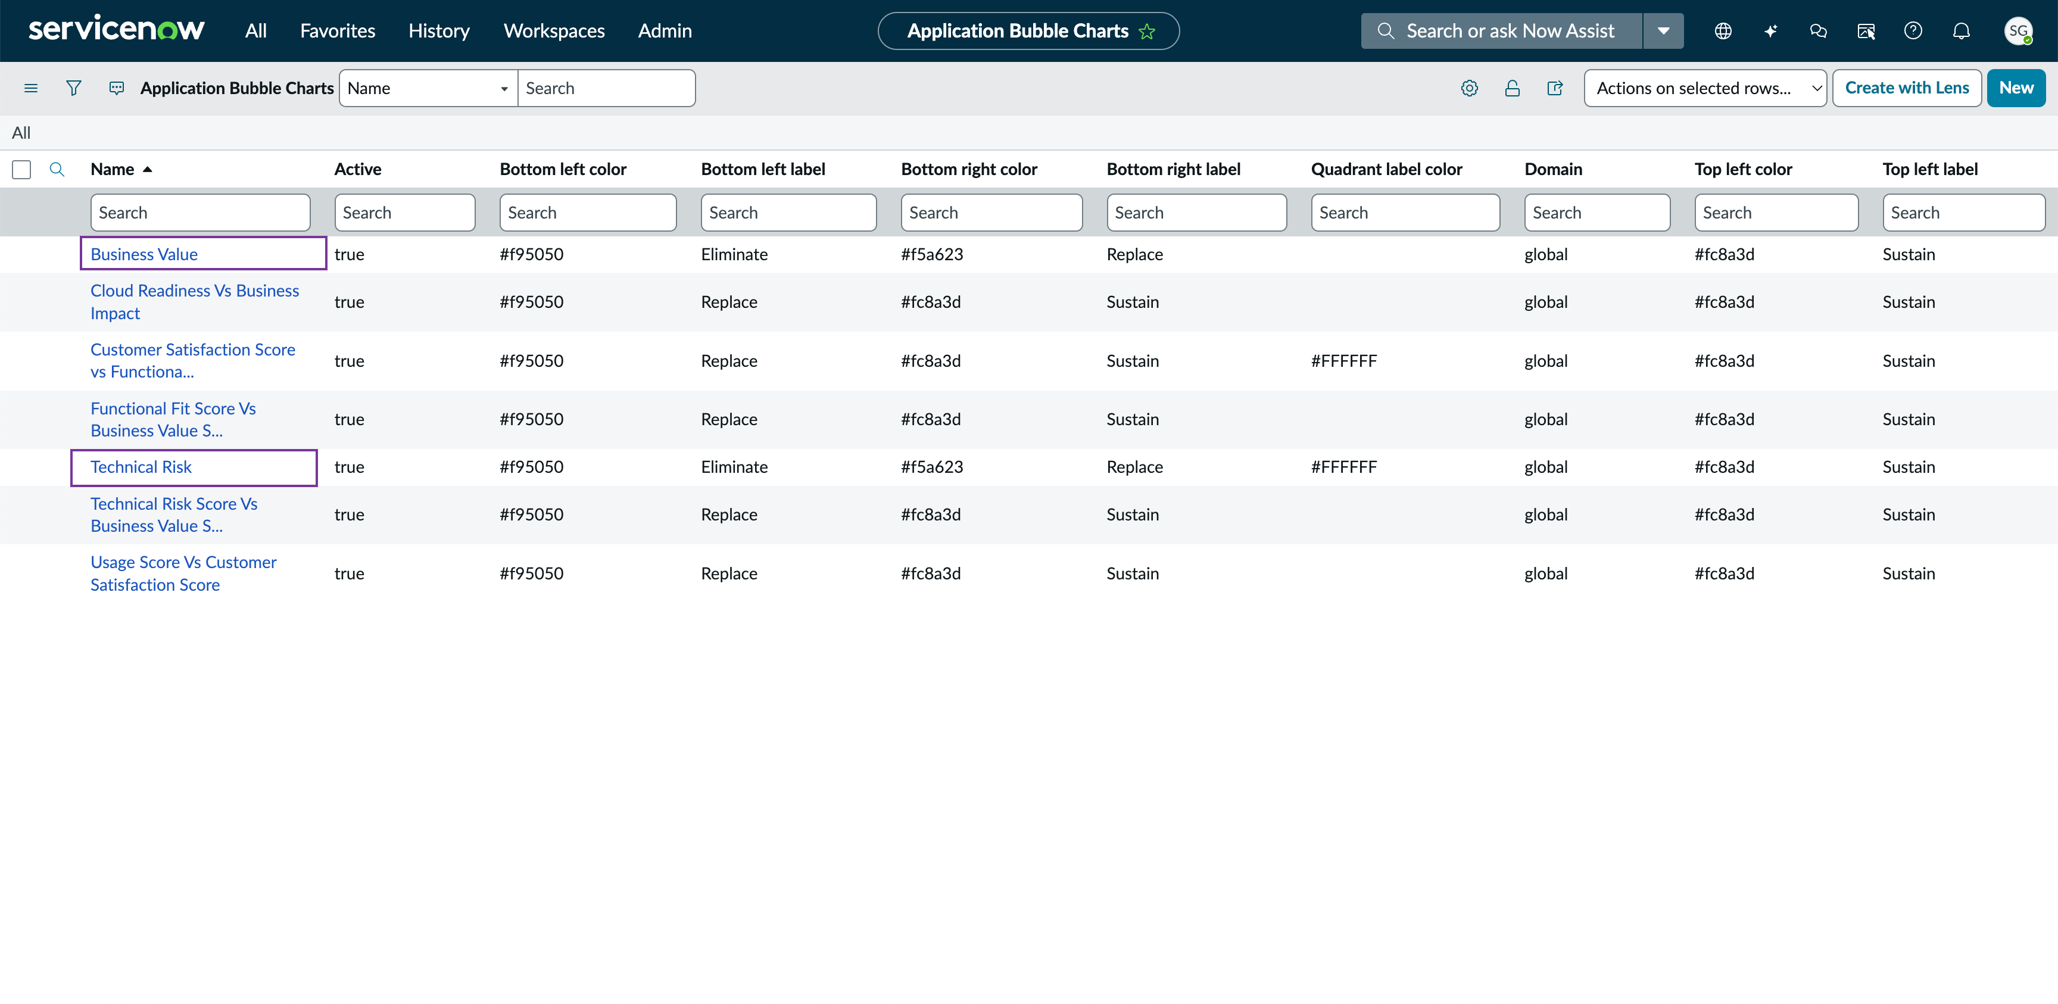Open the SG user avatar menu
Image resolution: width=2058 pixels, height=1004 pixels.
2018,31
